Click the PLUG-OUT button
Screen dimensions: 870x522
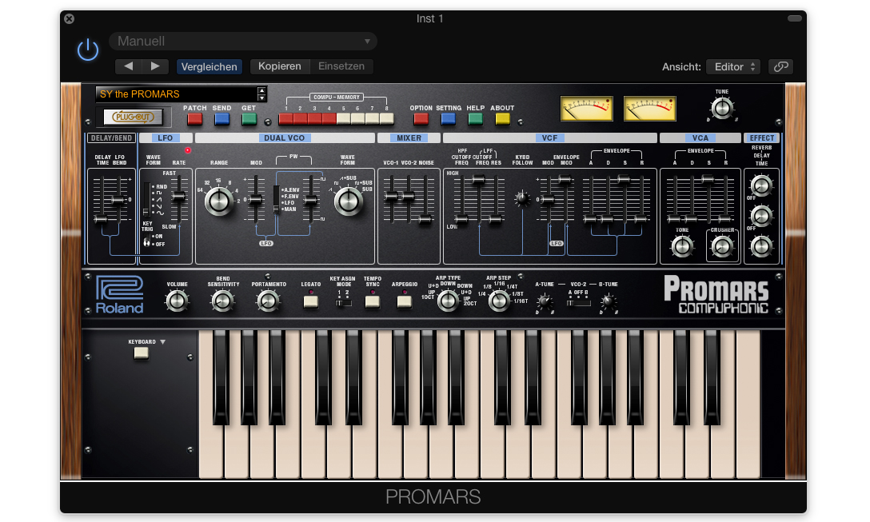tap(134, 117)
